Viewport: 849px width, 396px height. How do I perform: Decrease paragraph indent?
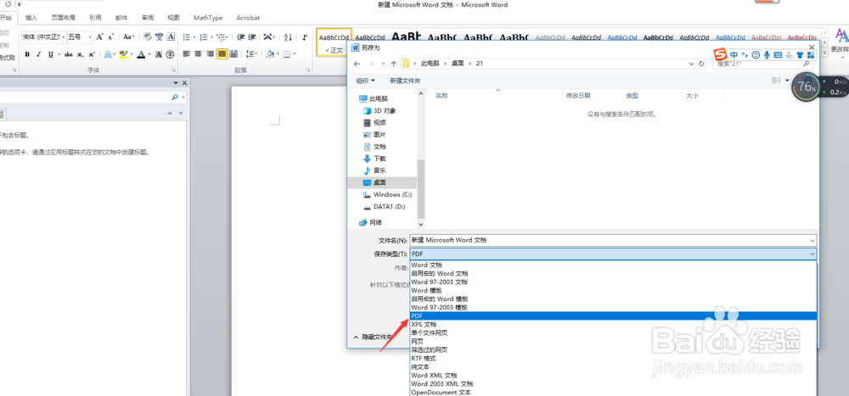coord(241,36)
